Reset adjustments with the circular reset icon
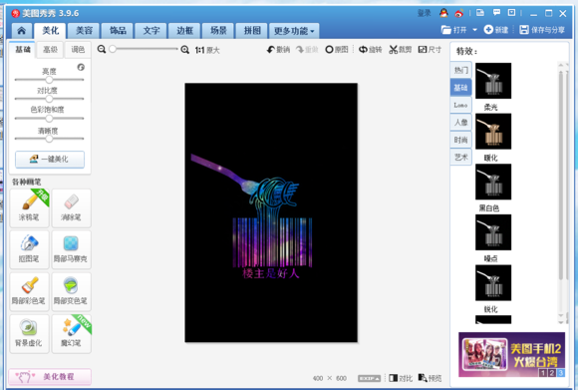Viewport: 578px width, 390px height. point(81,67)
